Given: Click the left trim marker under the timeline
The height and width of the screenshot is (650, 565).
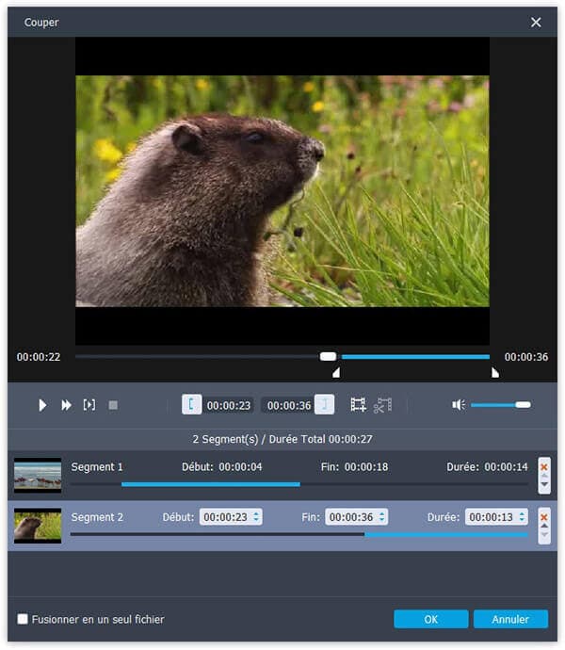Looking at the screenshot, I should (x=336, y=372).
